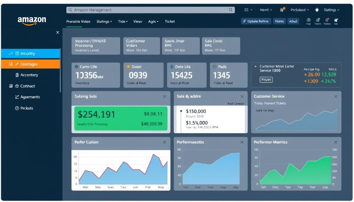Close the Salsing Sals panel
354x202 pixels.
coord(164,96)
